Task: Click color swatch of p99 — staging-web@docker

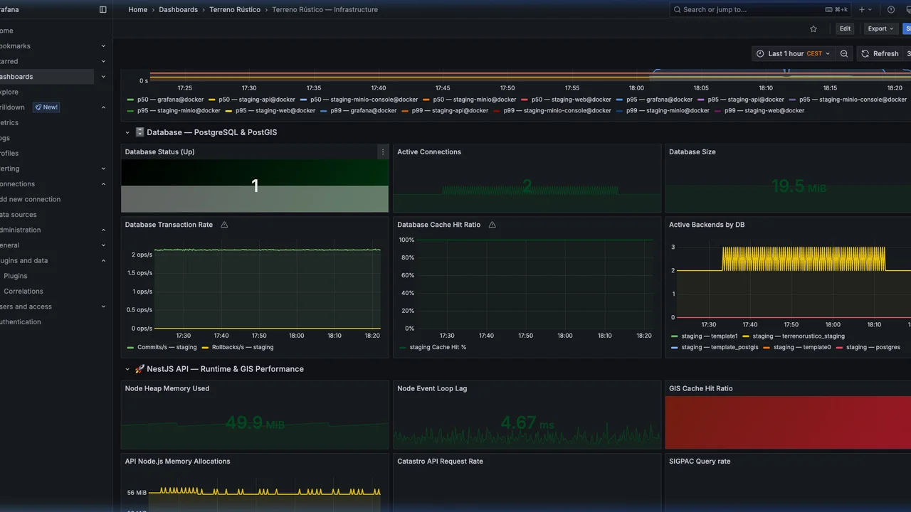Action: coord(717,111)
